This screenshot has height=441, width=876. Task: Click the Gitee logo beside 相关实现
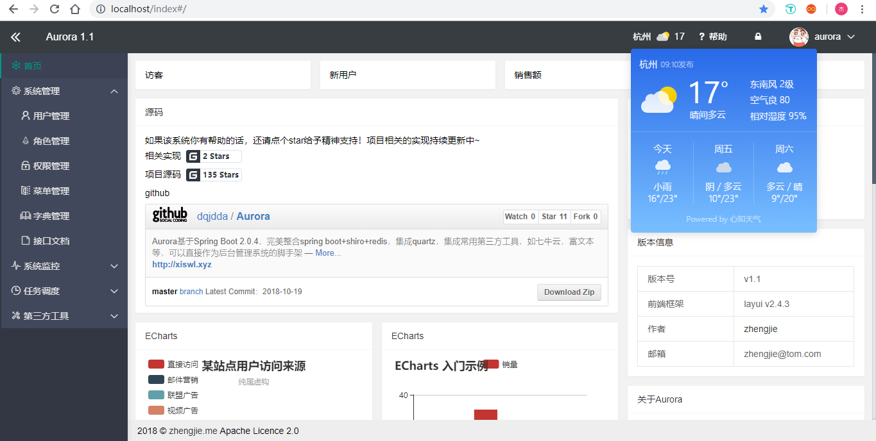(x=193, y=156)
